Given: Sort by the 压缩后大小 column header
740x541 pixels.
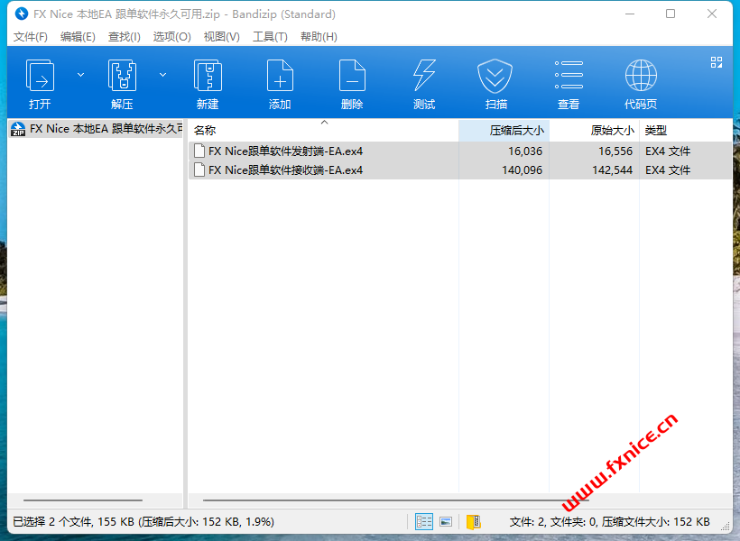Looking at the screenshot, I should coord(504,131).
